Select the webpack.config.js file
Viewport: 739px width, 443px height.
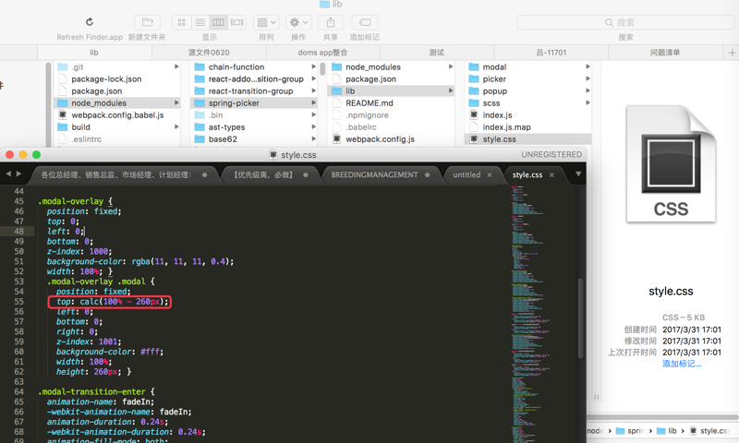(x=391, y=138)
